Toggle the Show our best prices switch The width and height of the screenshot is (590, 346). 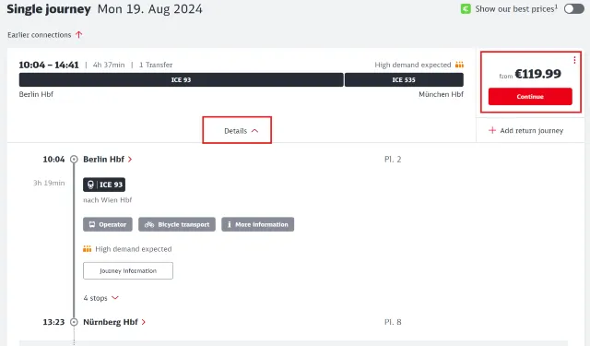click(573, 9)
